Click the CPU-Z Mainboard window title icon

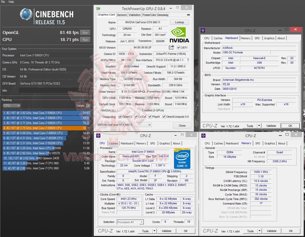coord(203,31)
